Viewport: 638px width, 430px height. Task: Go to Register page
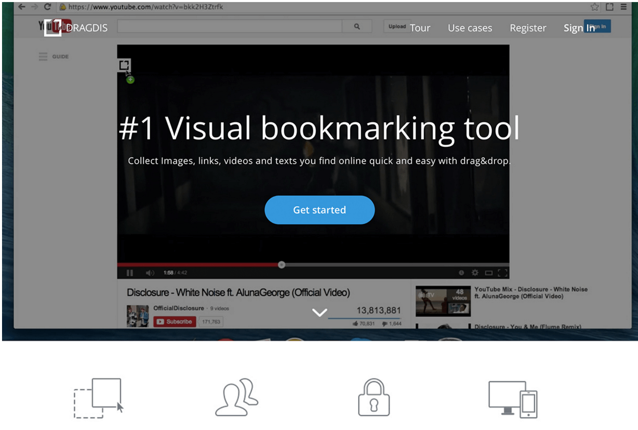(x=528, y=28)
